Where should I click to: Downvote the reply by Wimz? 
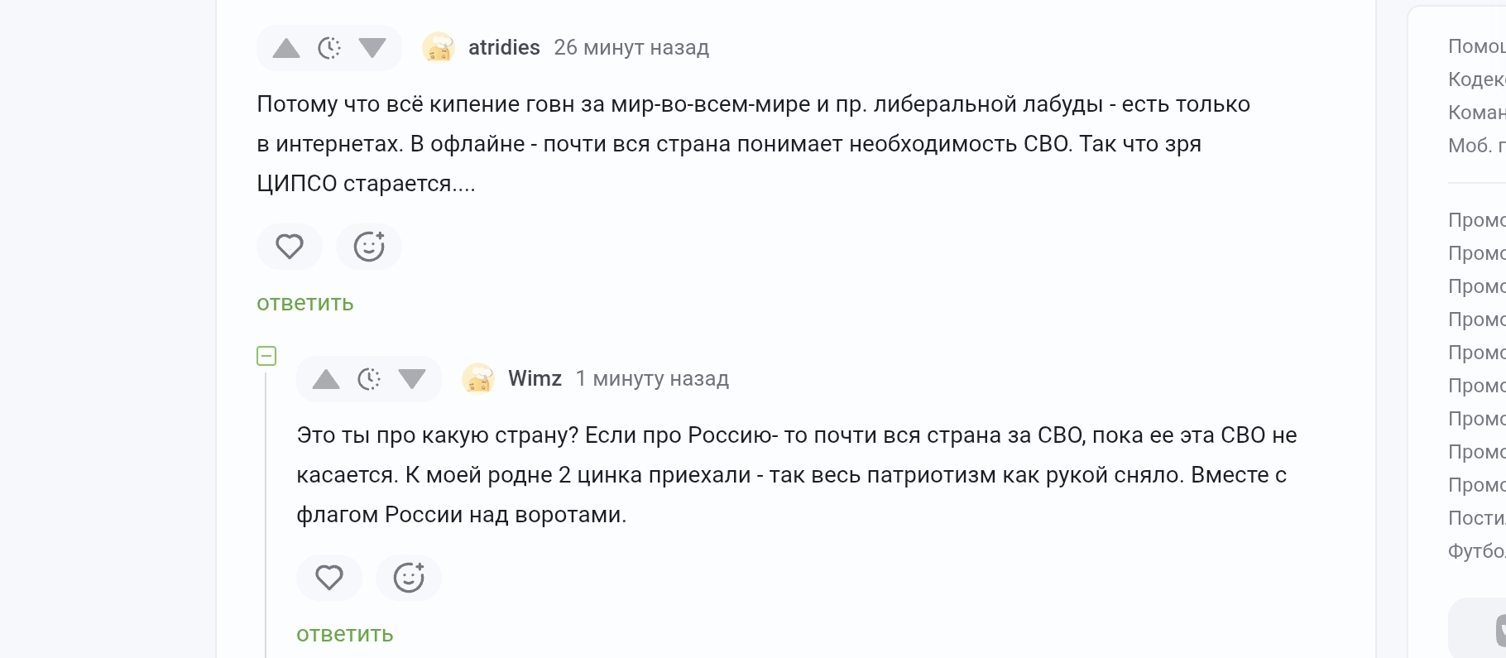point(412,379)
